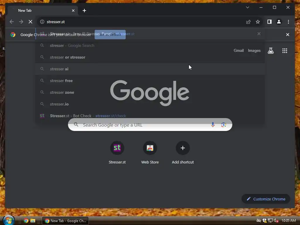This screenshot has width=300, height=225.
Task: Open a new tab with plus button
Action: pos(84,11)
